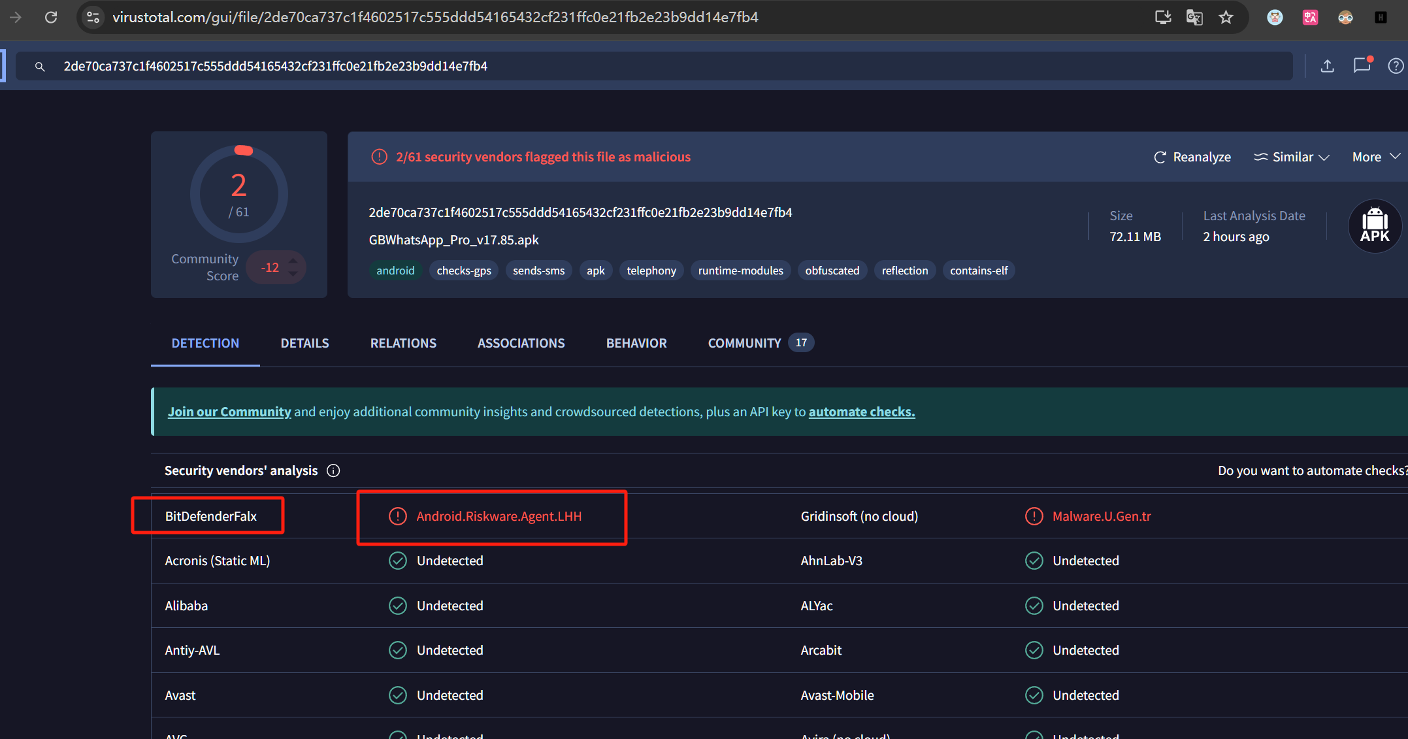
Task: Click the round avatar extension icon
Action: pos(1275,18)
